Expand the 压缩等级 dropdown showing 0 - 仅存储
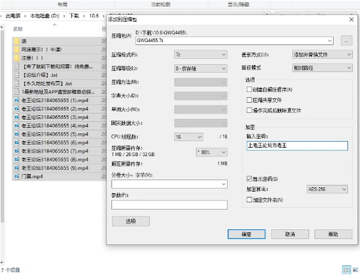Image resolution: width=360 pixels, height=275 pixels. (x=201, y=68)
